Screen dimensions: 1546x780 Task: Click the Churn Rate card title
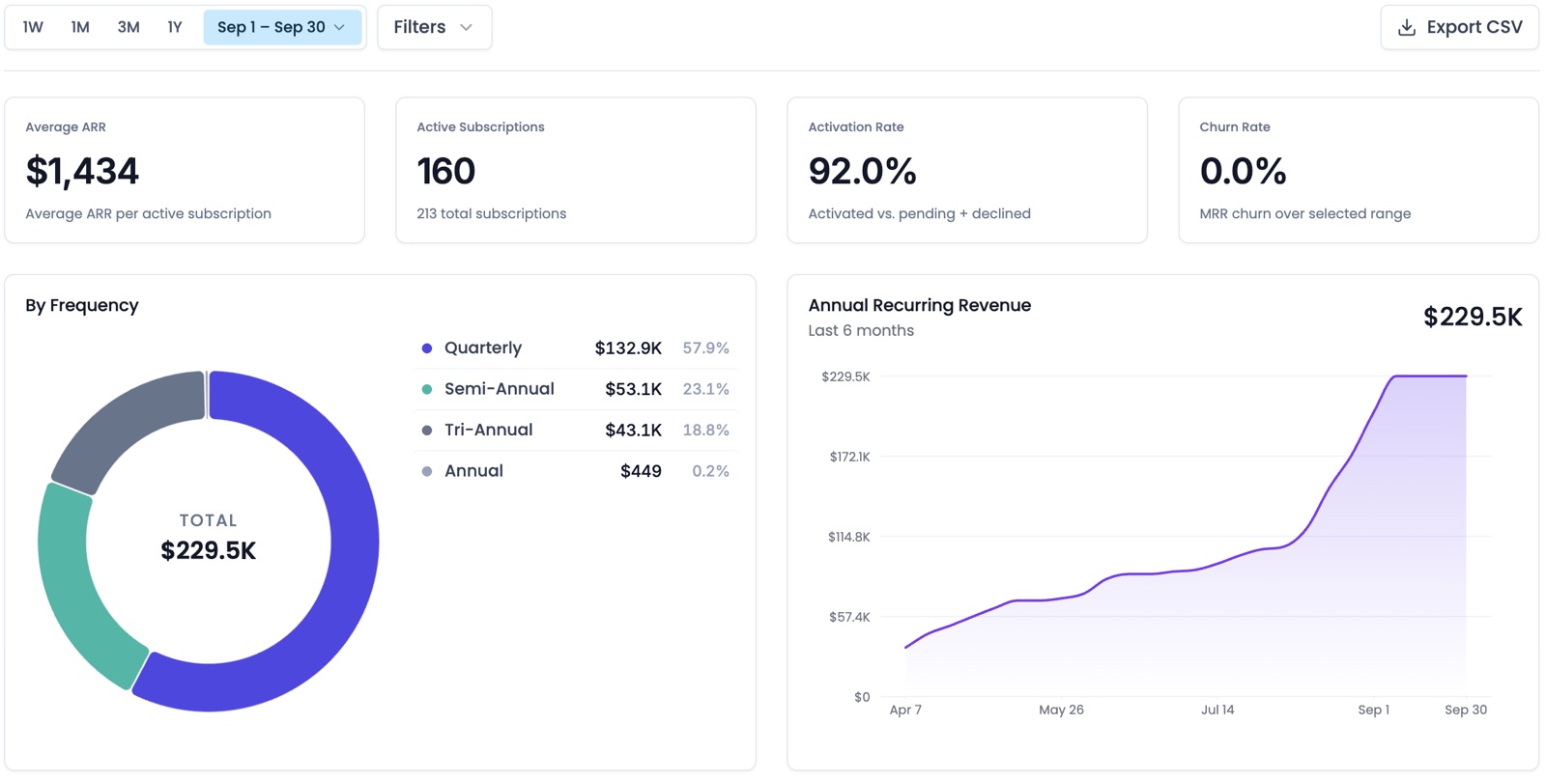[1235, 126]
